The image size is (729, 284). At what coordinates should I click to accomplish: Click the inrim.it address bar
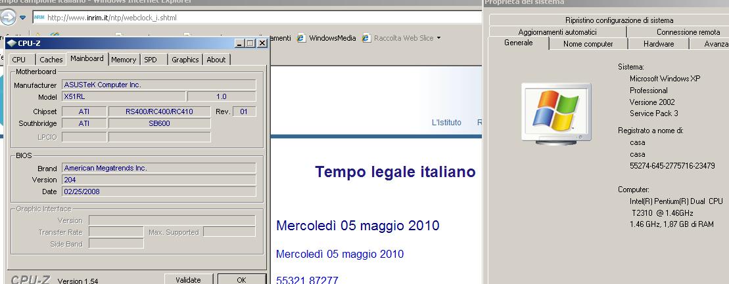click(x=257, y=18)
